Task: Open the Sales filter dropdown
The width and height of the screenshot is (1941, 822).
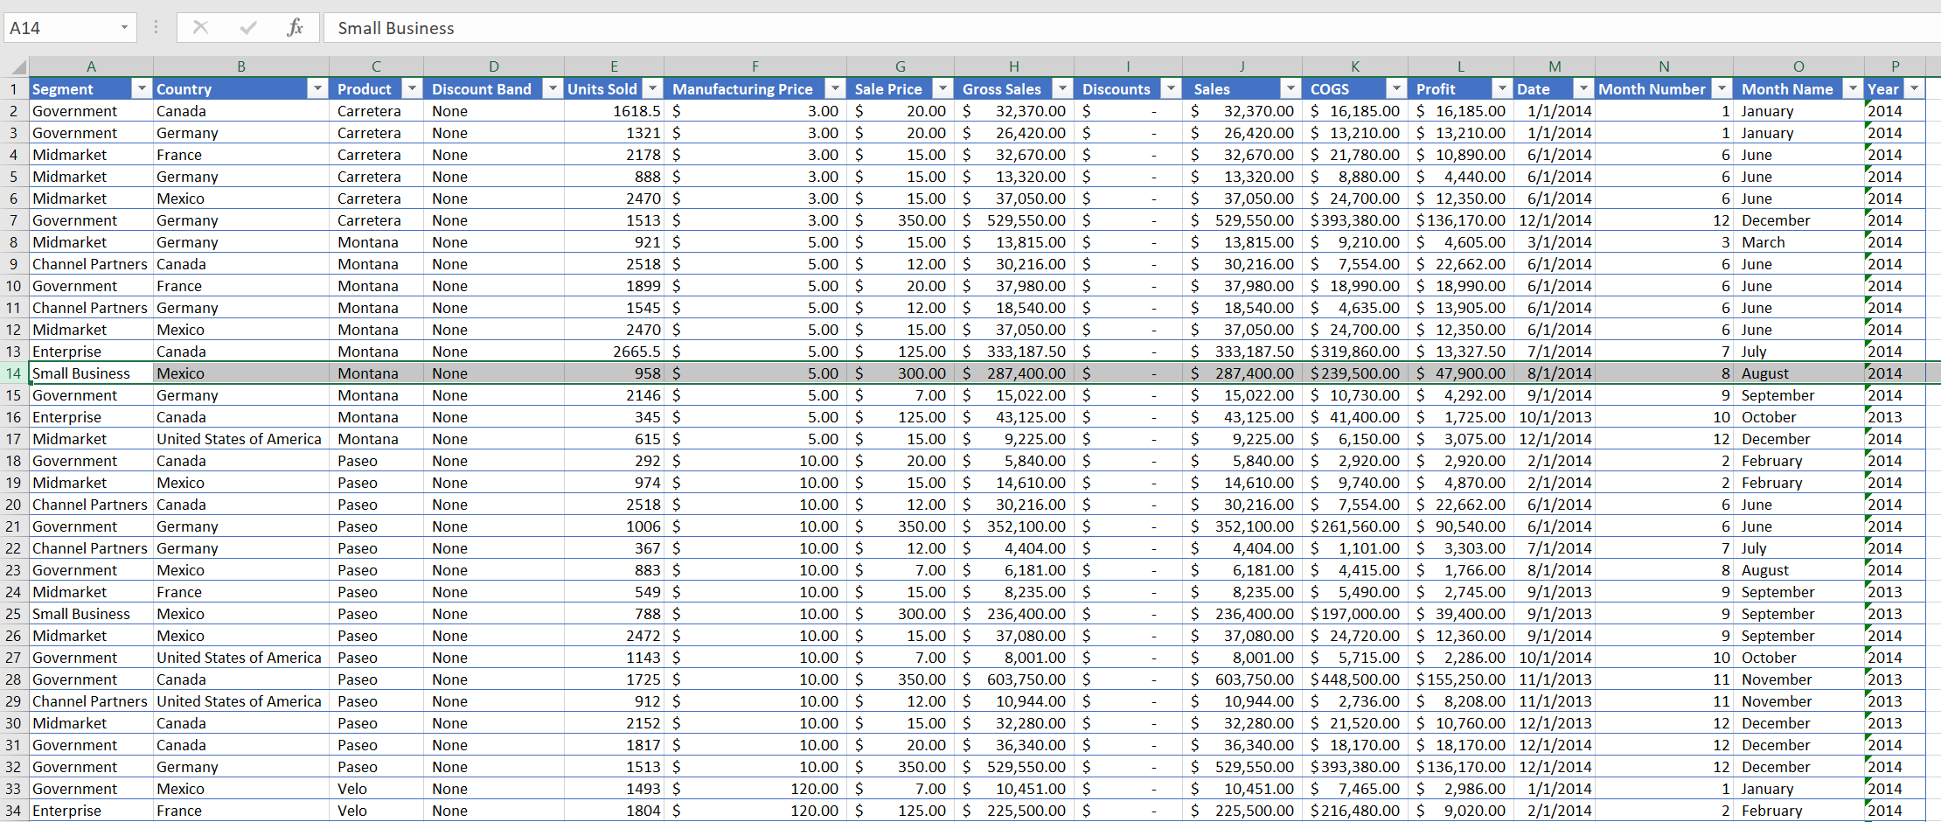Action: click(x=1291, y=88)
